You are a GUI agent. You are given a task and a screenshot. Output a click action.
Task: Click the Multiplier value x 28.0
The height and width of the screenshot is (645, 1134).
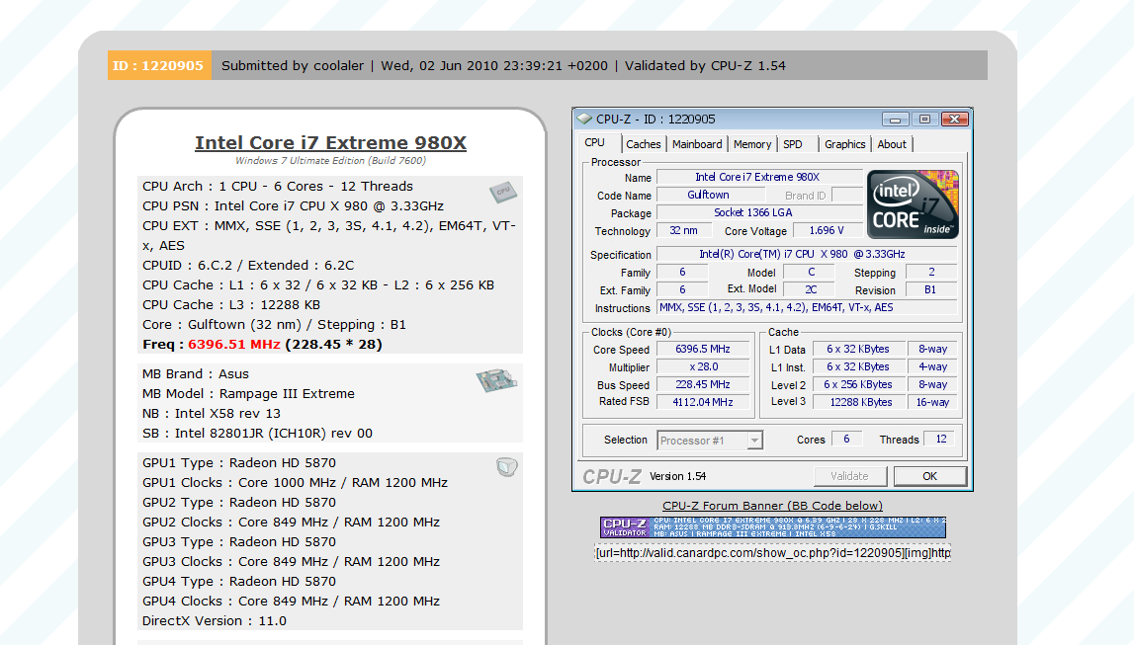click(703, 366)
